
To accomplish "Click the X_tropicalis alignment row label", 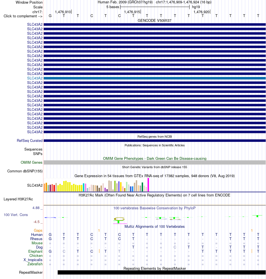I will pos(33,260).
